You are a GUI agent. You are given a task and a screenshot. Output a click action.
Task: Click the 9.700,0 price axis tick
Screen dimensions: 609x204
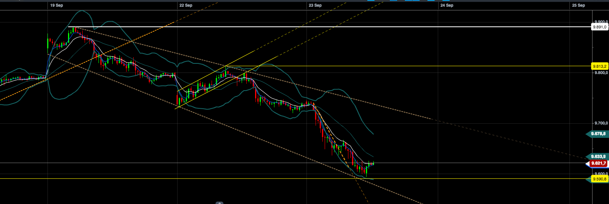coord(601,123)
